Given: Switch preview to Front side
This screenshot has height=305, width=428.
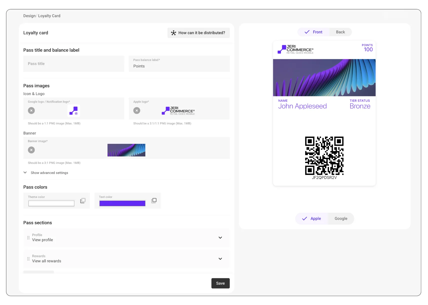Looking at the screenshot, I should coord(313,32).
